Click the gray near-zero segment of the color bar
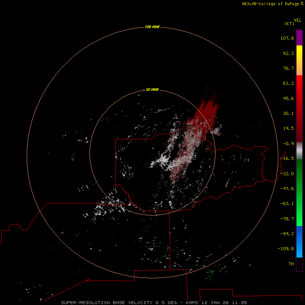The width and height of the screenshot is (305, 305). (x=299, y=151)
